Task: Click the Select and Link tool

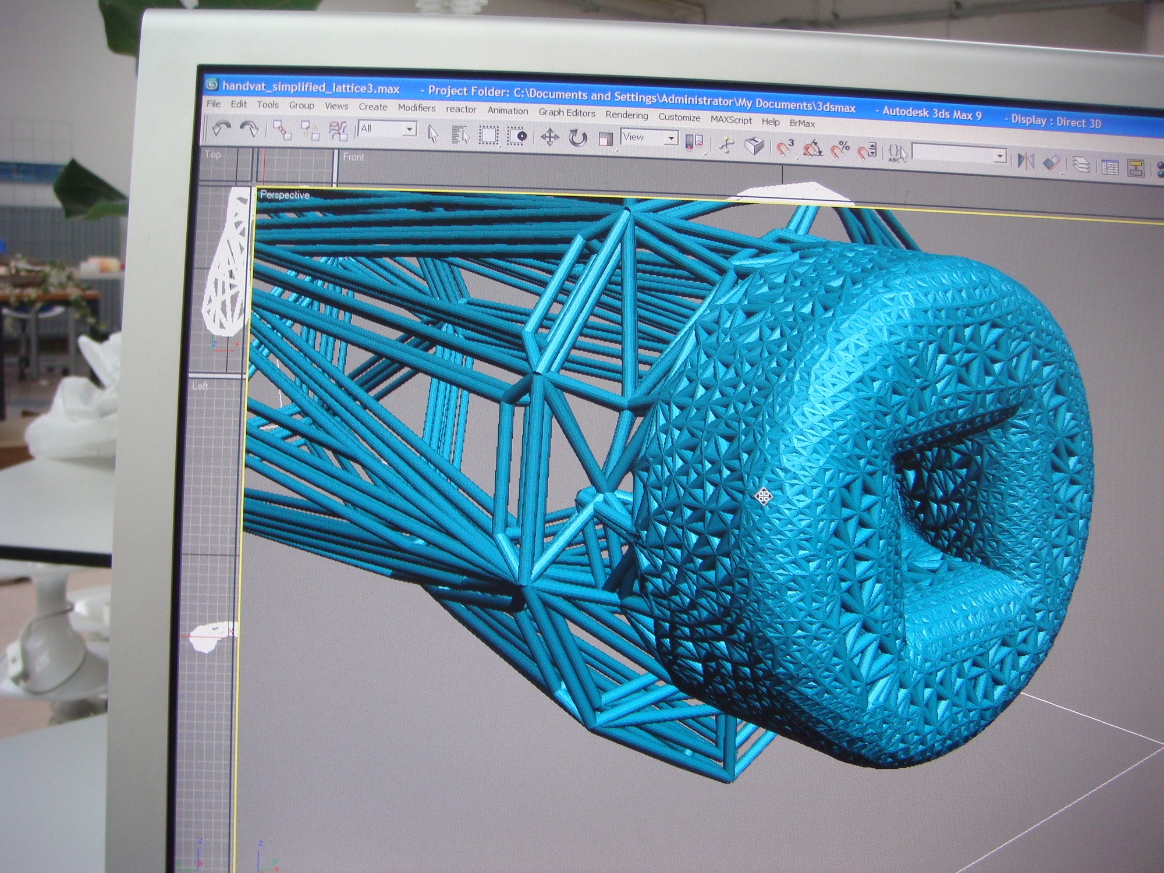Action: tap(282, 130)
